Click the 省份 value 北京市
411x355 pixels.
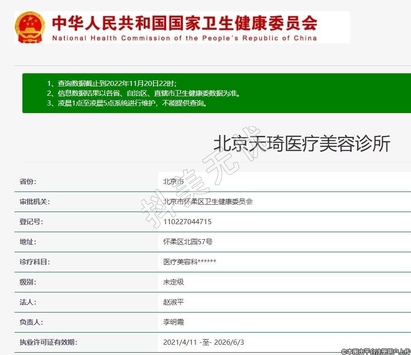[x=173, y=182]
